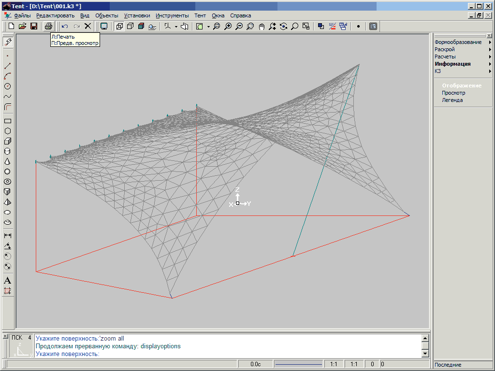Click the Отображение item in side panel

[462, 86]
